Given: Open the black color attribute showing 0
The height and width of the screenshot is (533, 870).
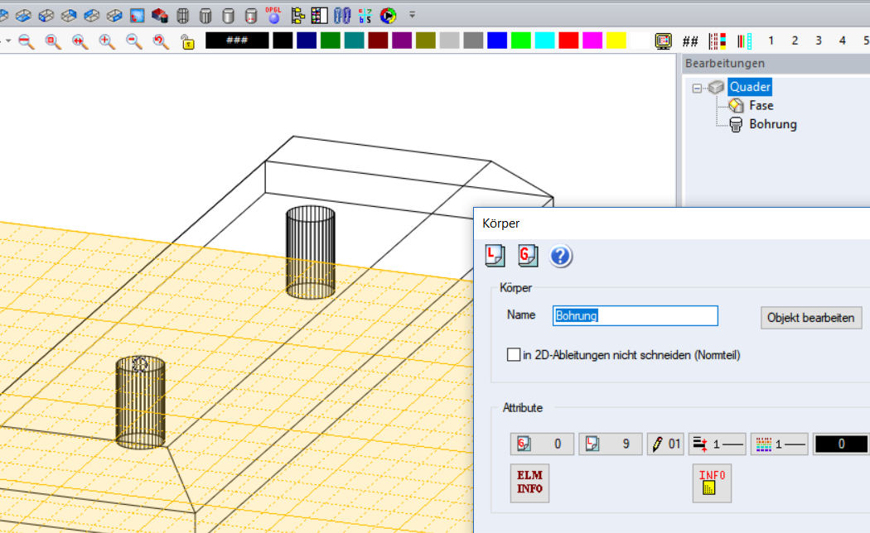Looking at the screenshot, I should coord(841,444).
